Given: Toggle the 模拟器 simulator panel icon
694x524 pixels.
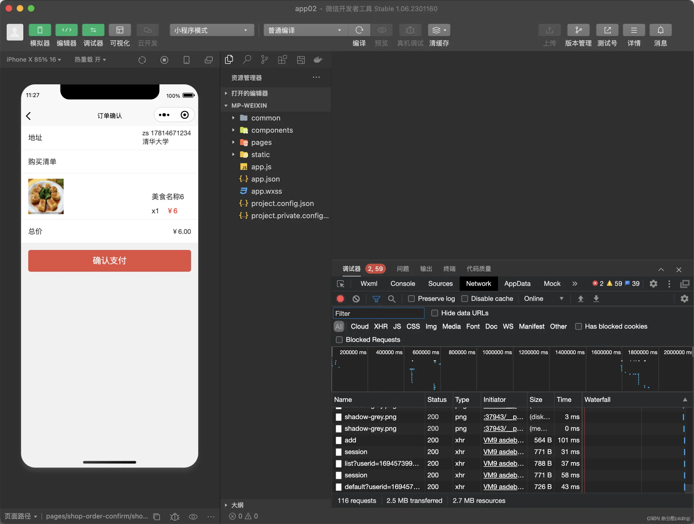Looking at the screenshot, I should point(40,30).
